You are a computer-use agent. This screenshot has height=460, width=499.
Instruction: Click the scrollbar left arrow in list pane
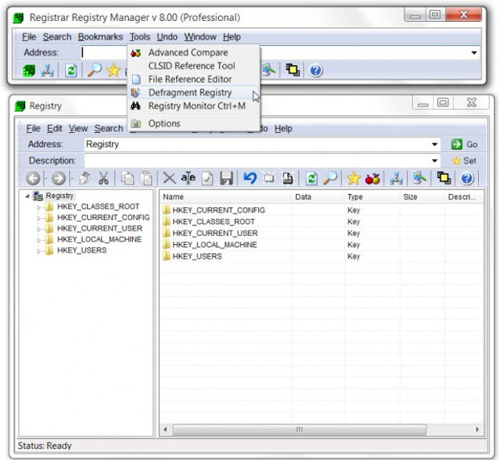click(x=165, y=429)
